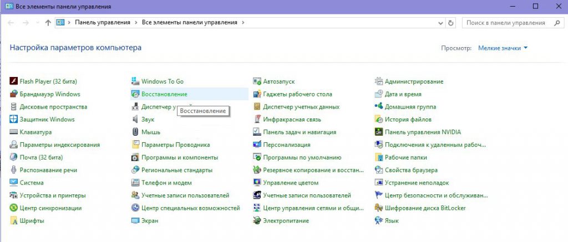Click the control panel icon in address bar
This screenshot has height=242, width=568.
(60, 22)
